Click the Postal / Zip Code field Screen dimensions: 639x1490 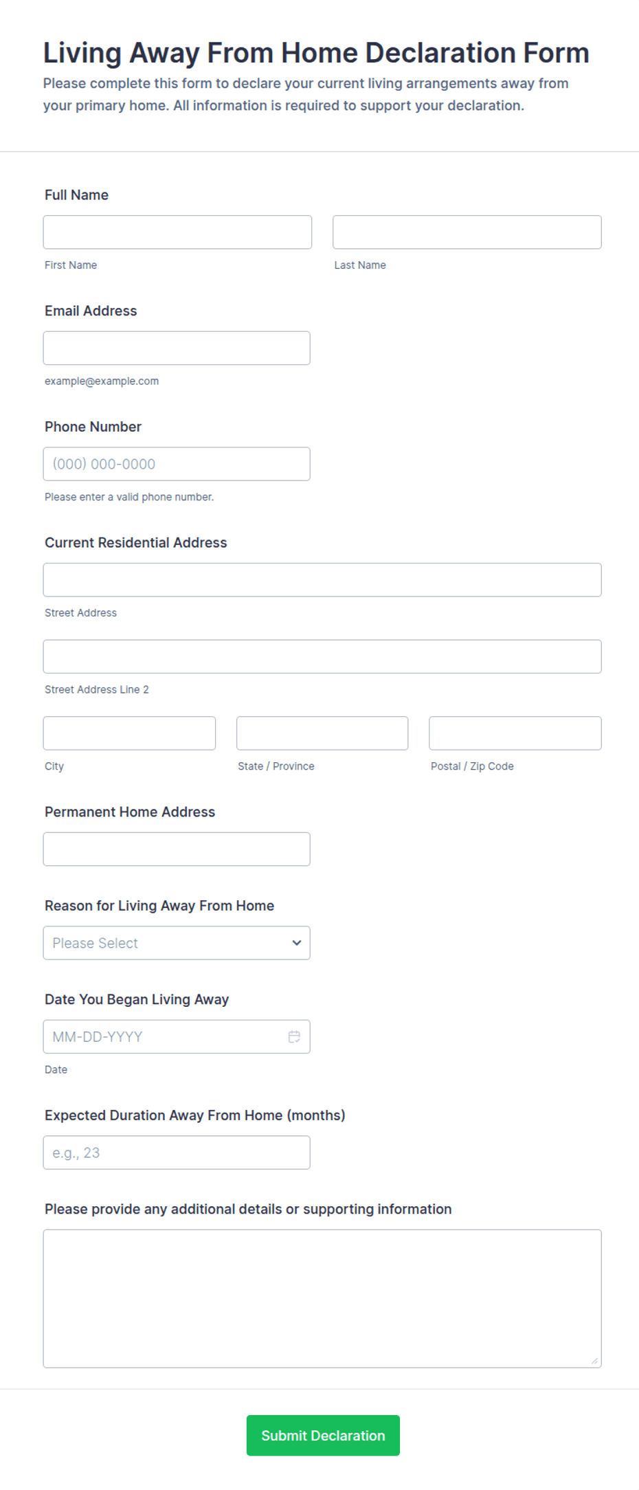click(515, 733)
